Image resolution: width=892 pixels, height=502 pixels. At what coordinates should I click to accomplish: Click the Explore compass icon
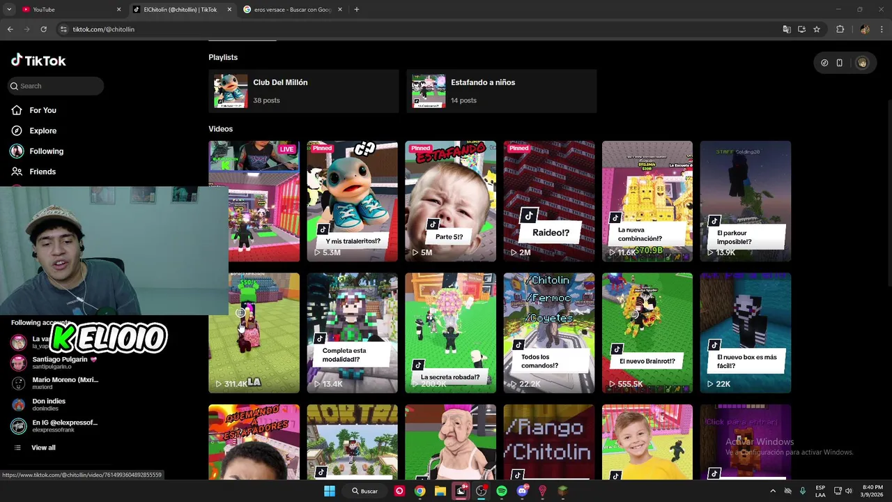point(17,130)
